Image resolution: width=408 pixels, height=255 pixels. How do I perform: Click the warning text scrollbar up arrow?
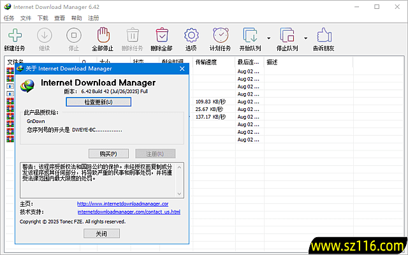coord(179,167)
